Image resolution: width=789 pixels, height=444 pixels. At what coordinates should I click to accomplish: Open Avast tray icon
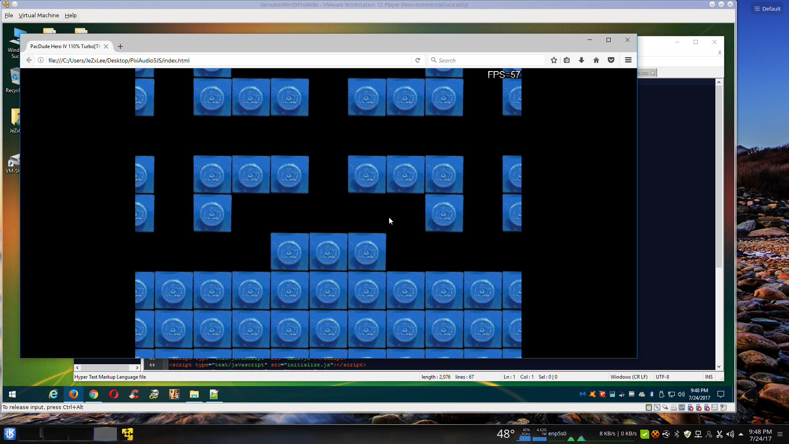pyautogui.click(x=593, y=394)
